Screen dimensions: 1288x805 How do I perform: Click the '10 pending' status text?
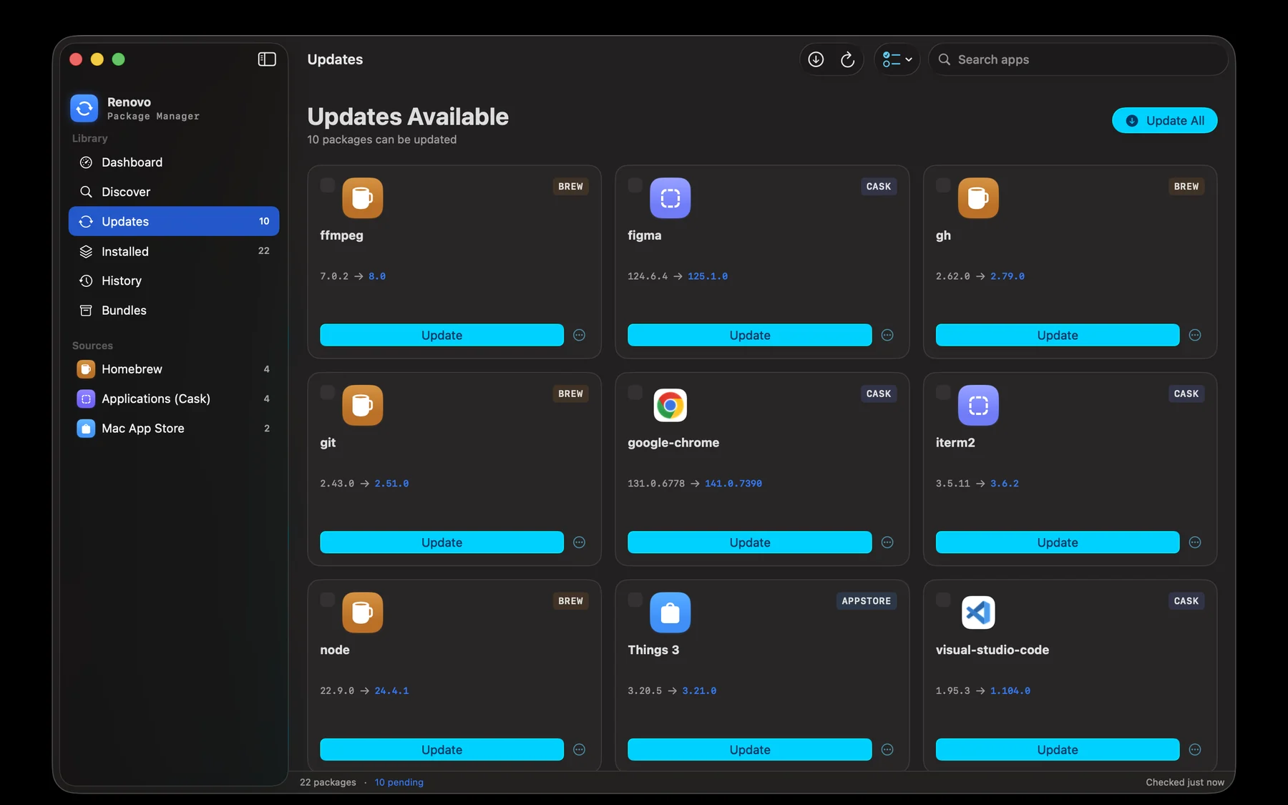point(399,782)
